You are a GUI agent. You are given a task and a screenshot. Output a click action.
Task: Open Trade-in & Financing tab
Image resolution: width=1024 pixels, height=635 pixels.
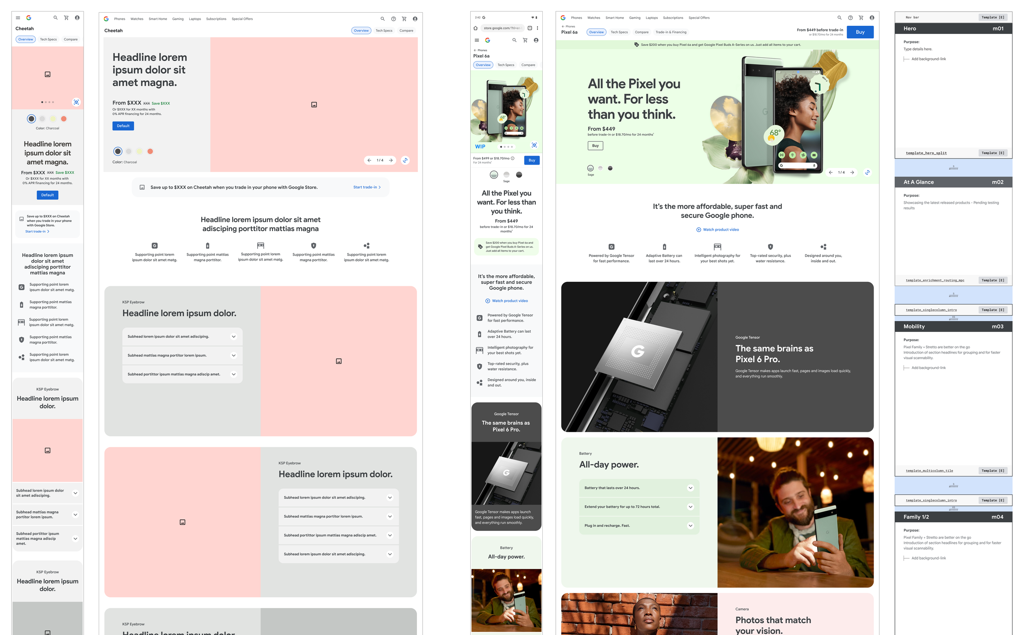coord(671,32)
